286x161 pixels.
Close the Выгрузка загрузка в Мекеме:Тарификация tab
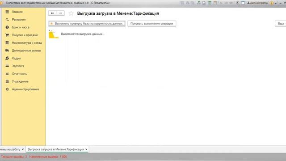[86, 149]
